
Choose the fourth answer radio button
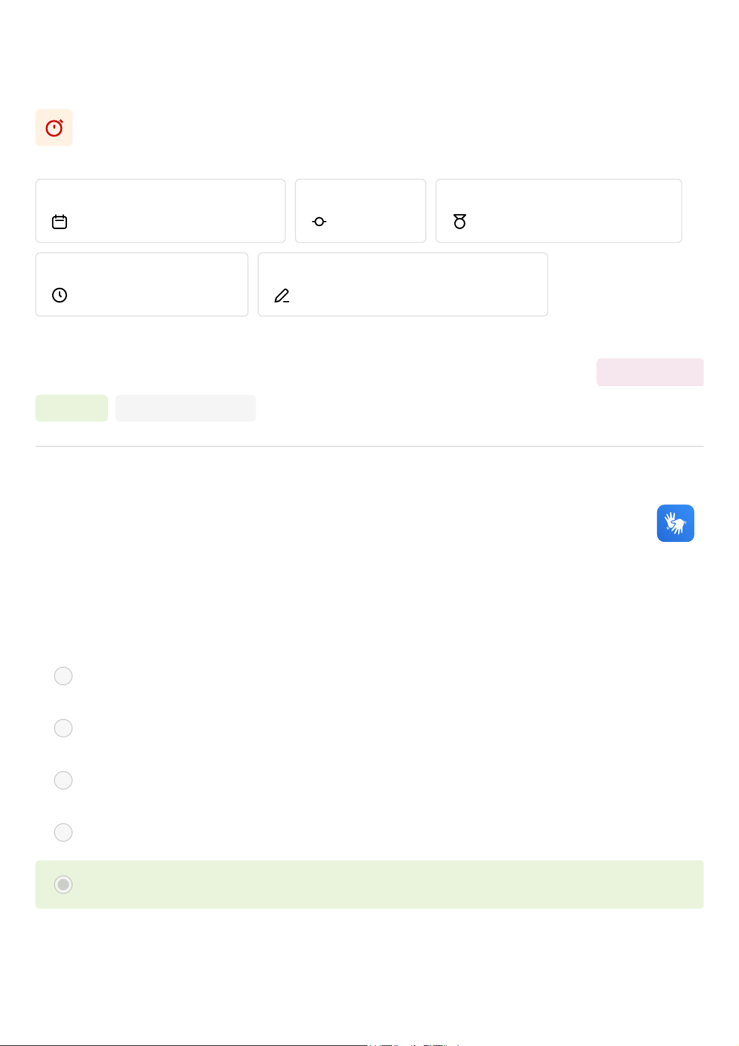tap(63, 832)
